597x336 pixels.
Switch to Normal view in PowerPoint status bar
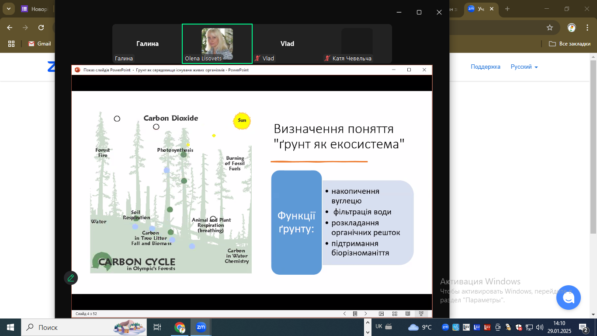pos(381,314)
